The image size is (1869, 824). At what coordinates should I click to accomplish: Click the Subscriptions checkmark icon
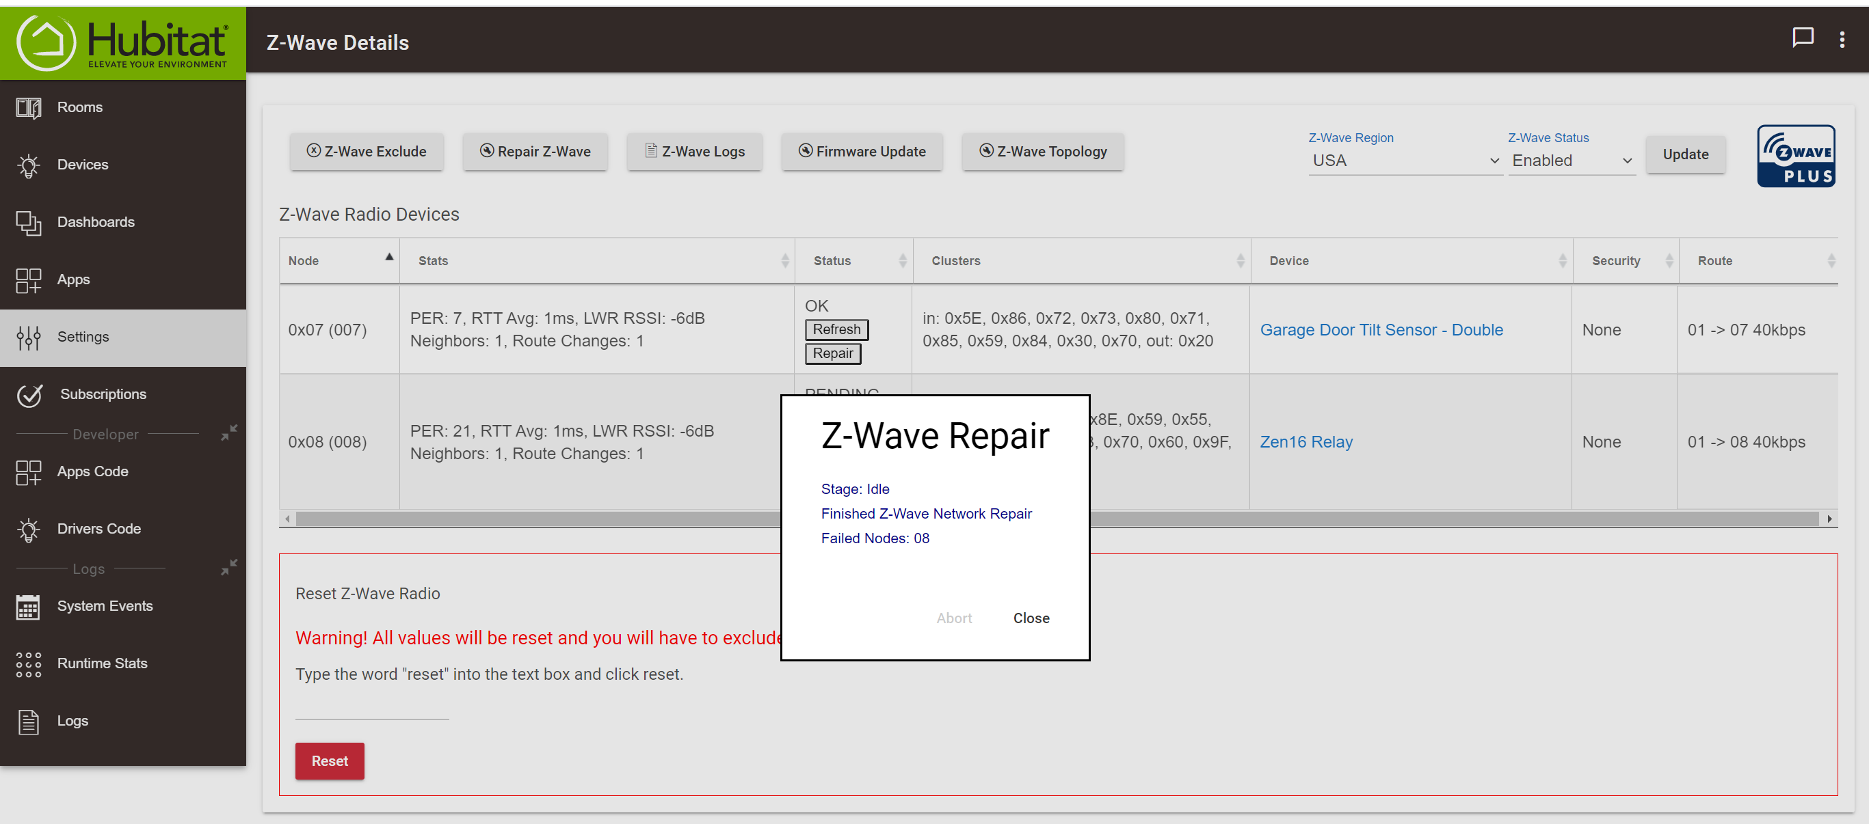click(29, 394)
